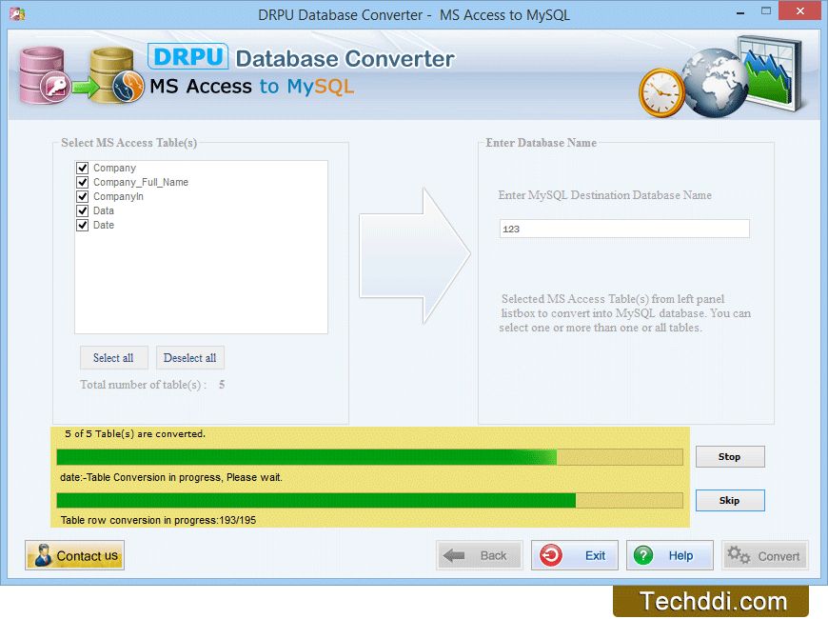
Task: Click the app icon in the title bar
Action: pyautogui.click(x=17, y=15)
